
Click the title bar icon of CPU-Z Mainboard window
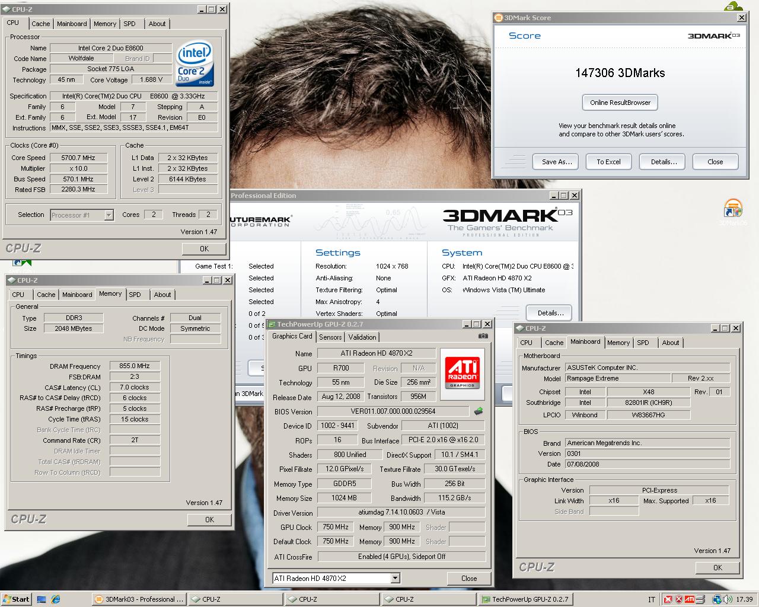point(520,328)
